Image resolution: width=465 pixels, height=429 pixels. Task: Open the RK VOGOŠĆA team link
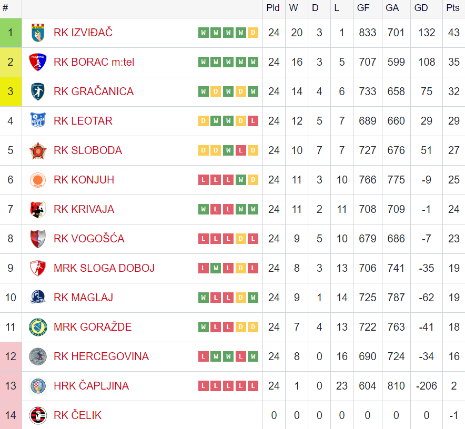[x=89, y=239]
